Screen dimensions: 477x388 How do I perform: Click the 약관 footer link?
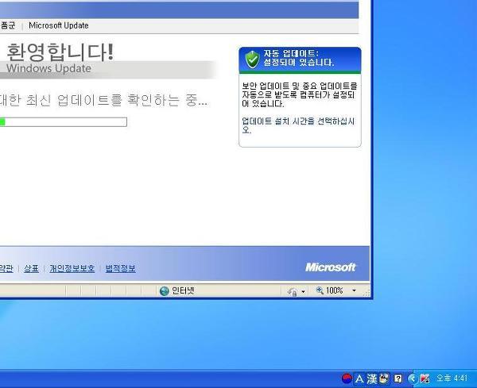(x=6, y=268)
